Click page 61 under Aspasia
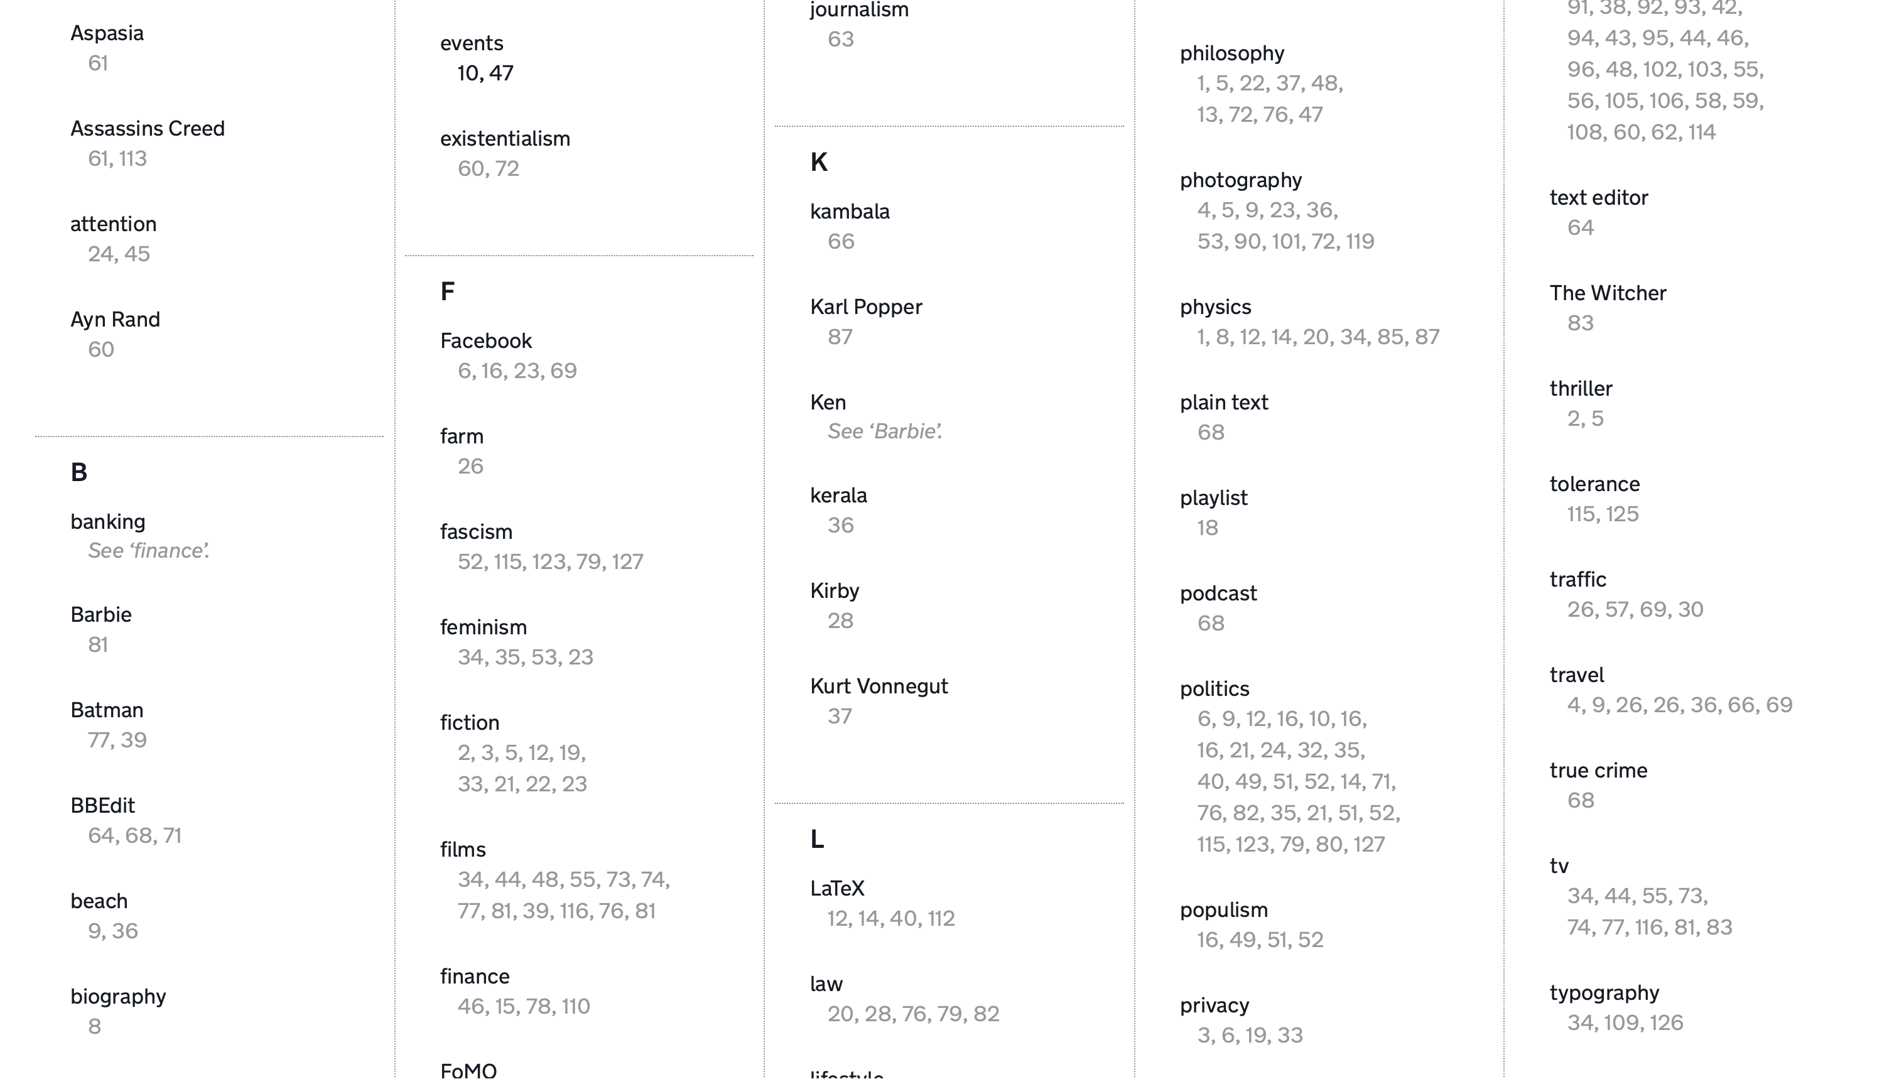This screenshot has width=1899, height=1079. 98,63
